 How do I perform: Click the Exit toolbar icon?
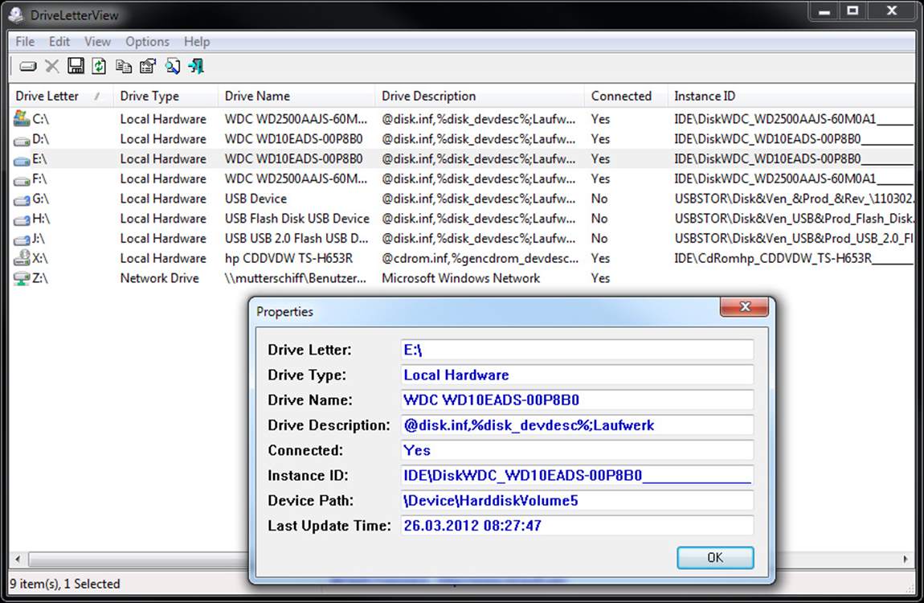(x=196, y=66)
